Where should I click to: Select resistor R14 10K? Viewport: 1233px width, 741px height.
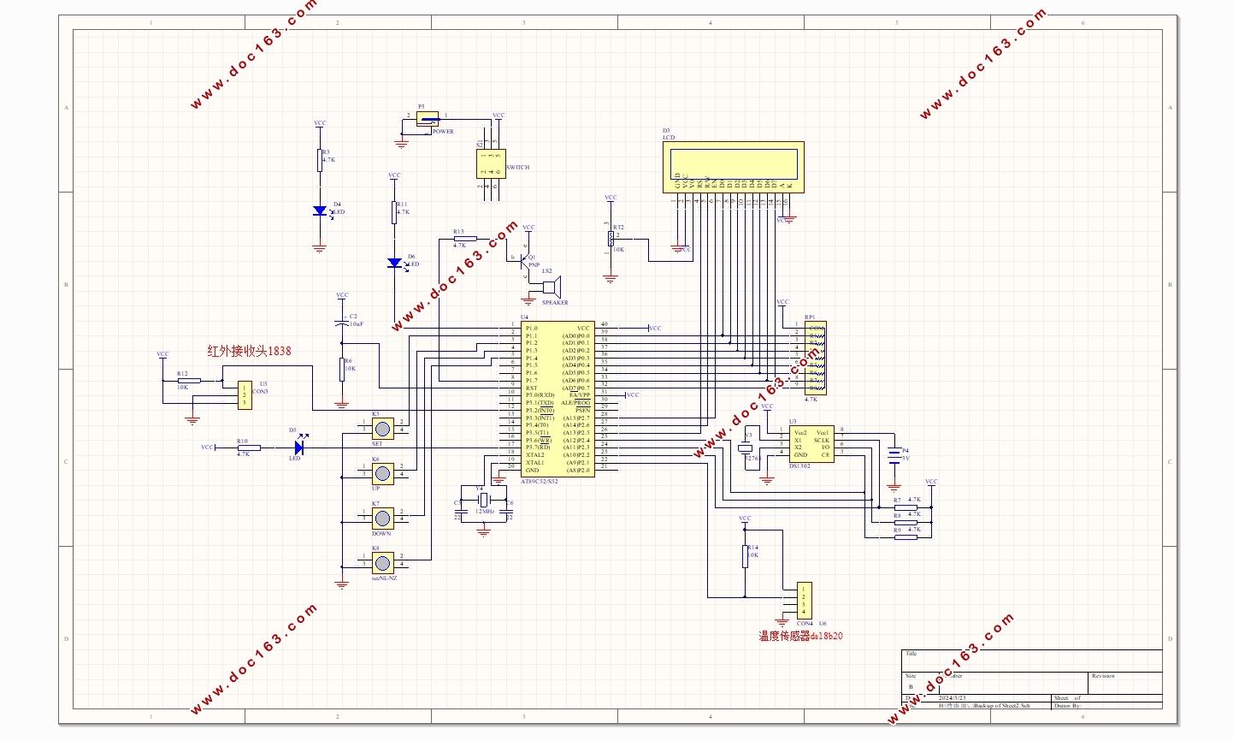[745, 555]
